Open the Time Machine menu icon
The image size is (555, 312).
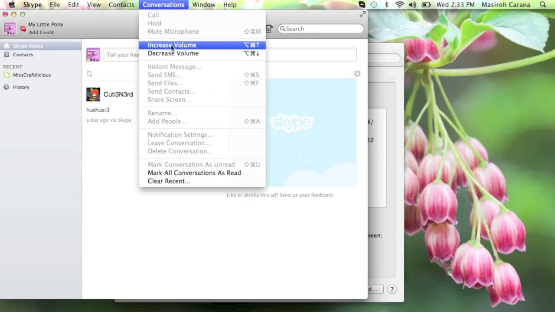tap(374, 5)
